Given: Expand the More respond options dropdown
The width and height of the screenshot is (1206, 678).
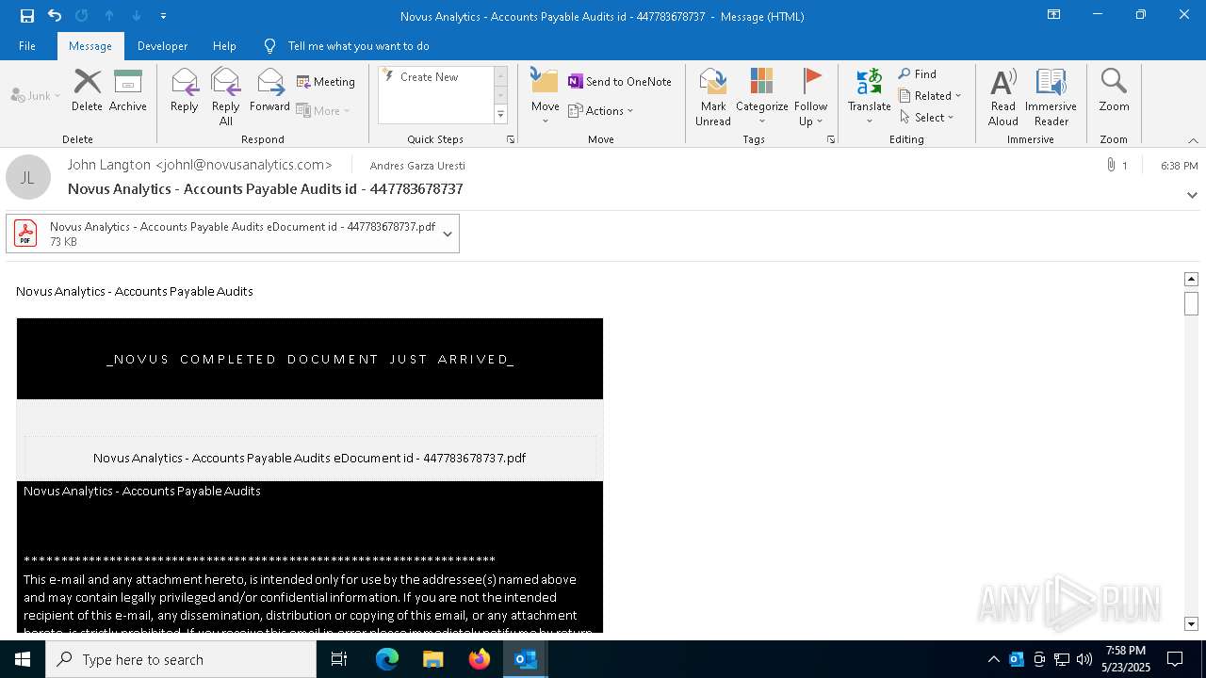Looking at the screenshot, I should point(323,110).
